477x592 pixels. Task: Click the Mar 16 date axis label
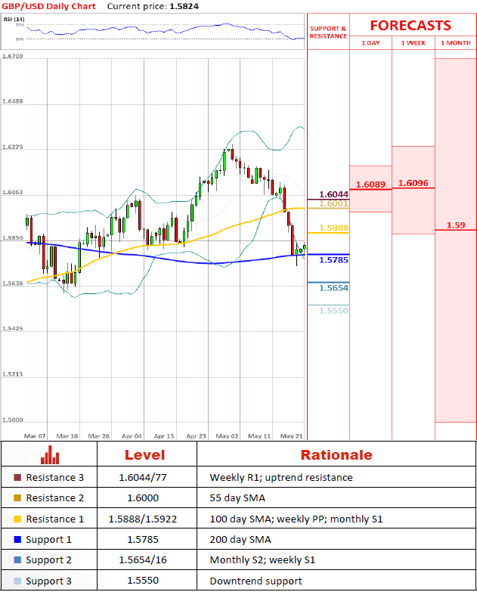67,436
